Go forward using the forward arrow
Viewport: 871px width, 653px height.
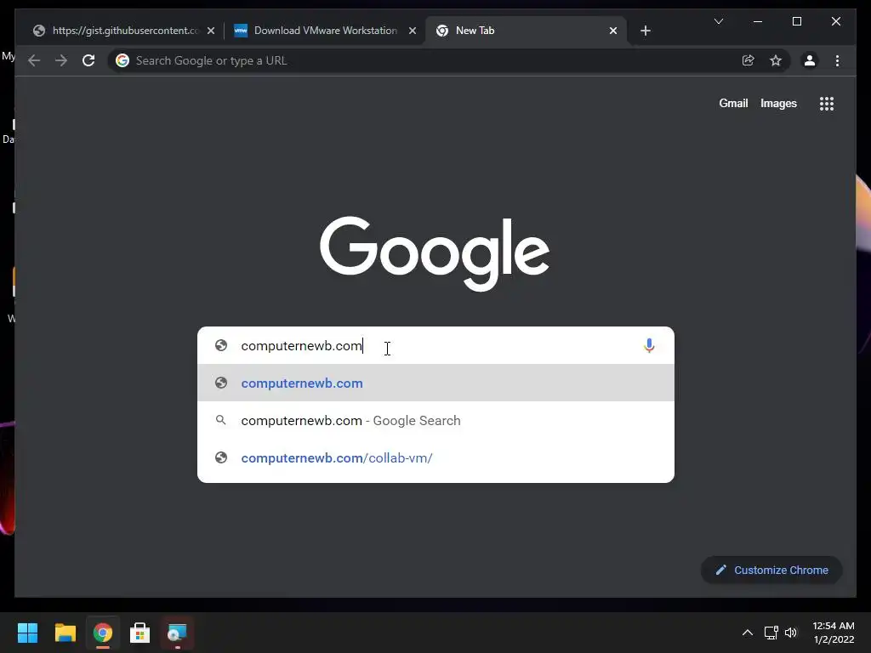[x=61, y=60]
